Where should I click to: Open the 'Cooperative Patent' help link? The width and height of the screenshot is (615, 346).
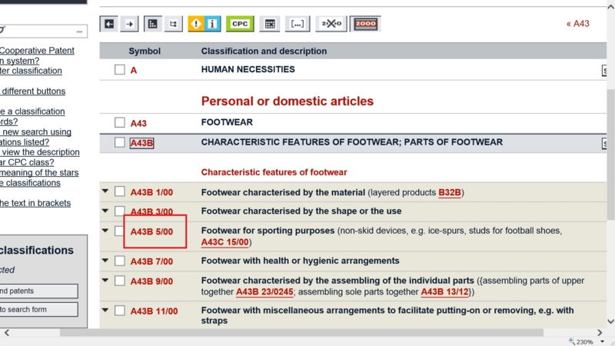pos(37,51)
